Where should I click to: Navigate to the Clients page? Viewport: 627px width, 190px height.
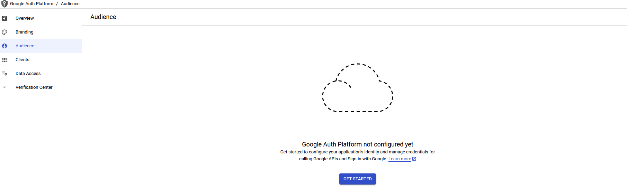click(x=23, y=60)
